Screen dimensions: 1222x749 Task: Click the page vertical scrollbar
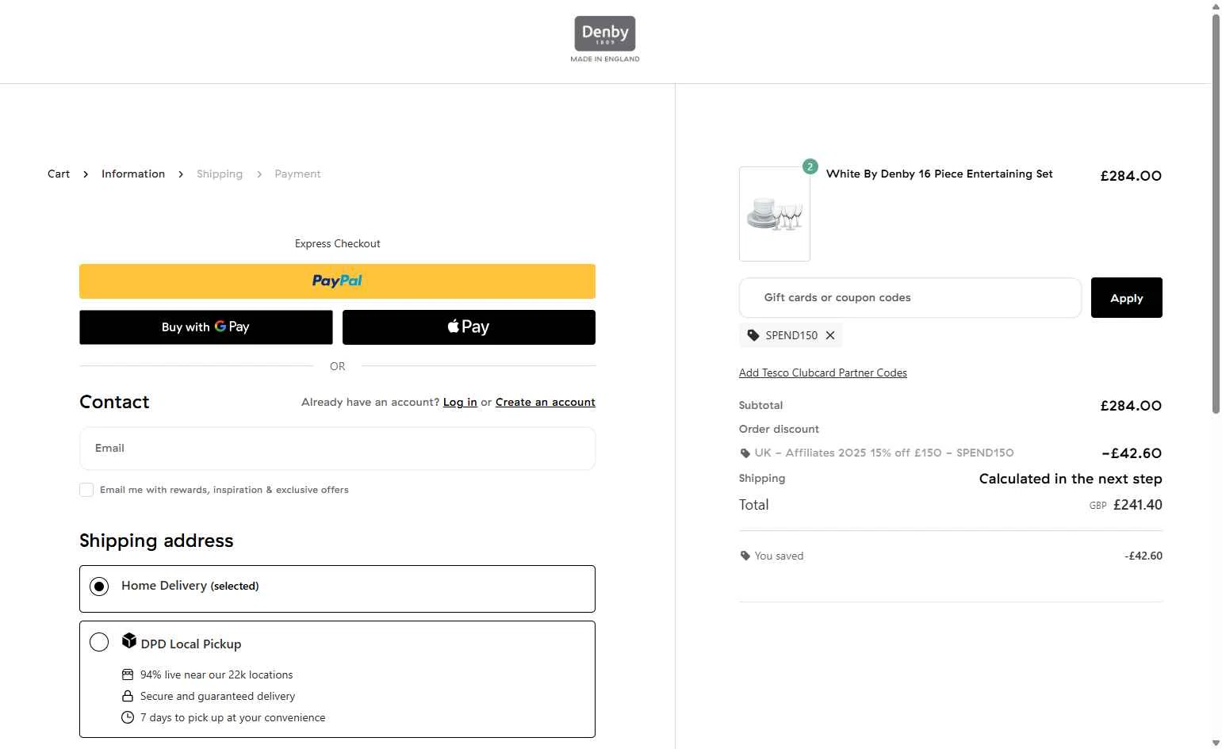[x=1216, y=214]
